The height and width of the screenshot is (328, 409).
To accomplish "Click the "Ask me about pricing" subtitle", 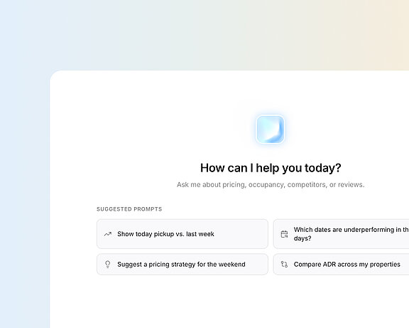I will coord(271,184).
